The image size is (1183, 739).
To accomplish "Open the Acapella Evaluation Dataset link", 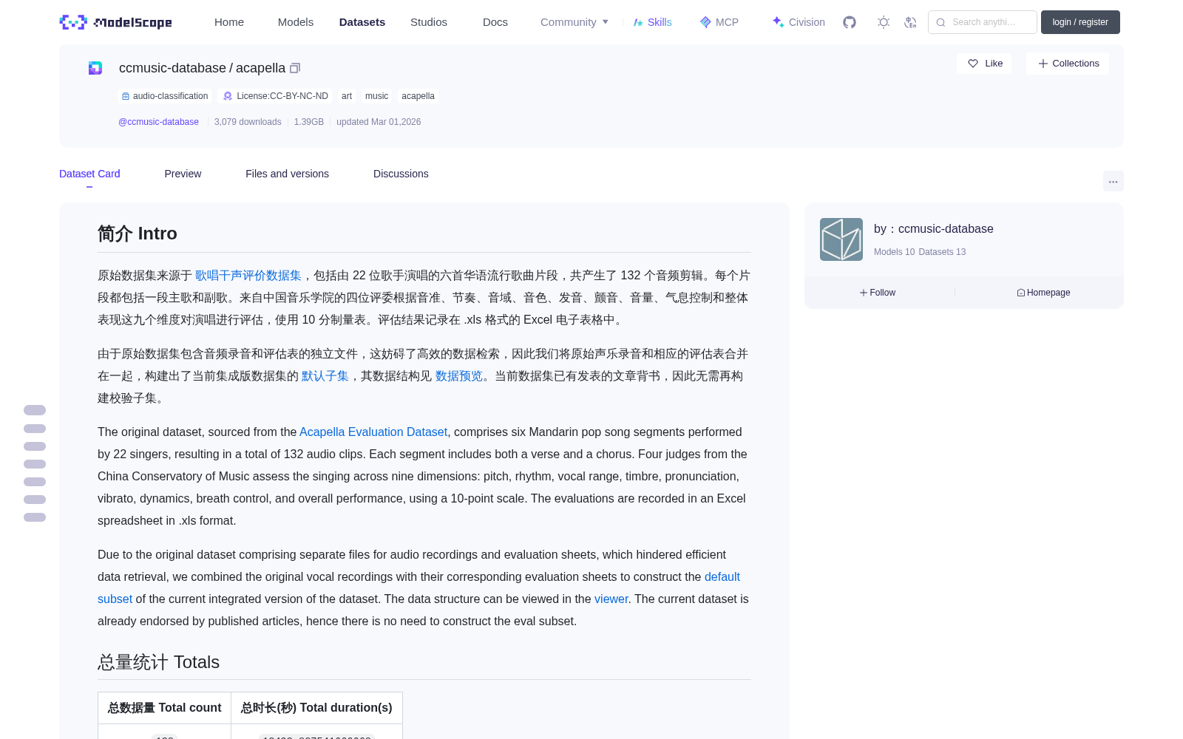I will coord(373,432).
